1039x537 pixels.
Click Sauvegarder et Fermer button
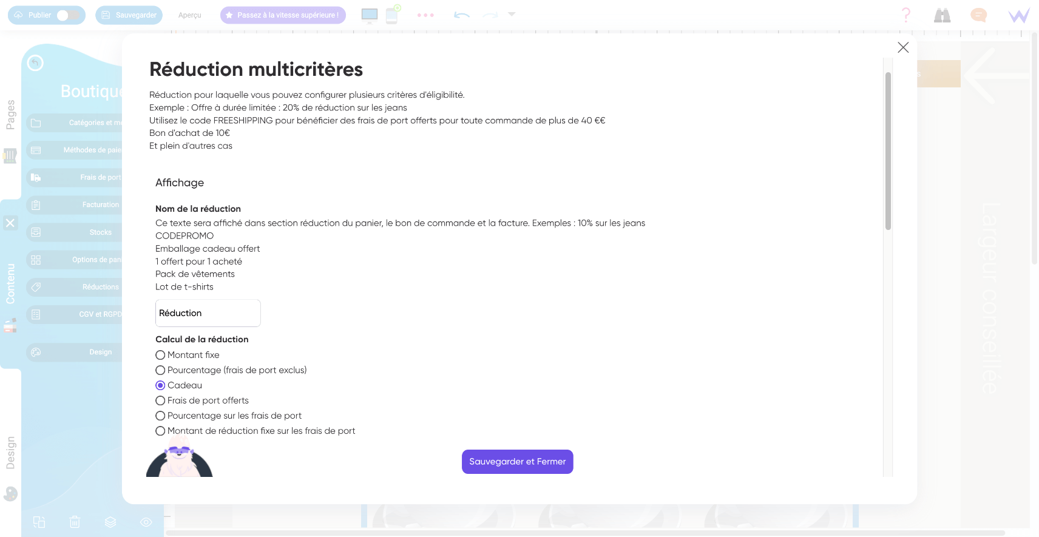pos(517,462)
